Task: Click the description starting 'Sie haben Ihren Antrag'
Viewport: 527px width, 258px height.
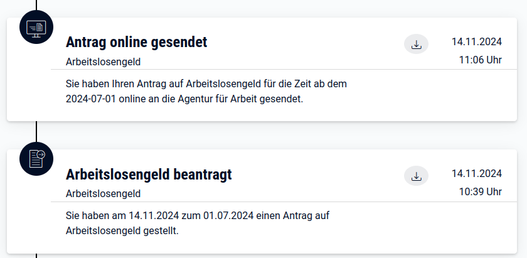Action: pyautogui.click(x=206, y=92)
